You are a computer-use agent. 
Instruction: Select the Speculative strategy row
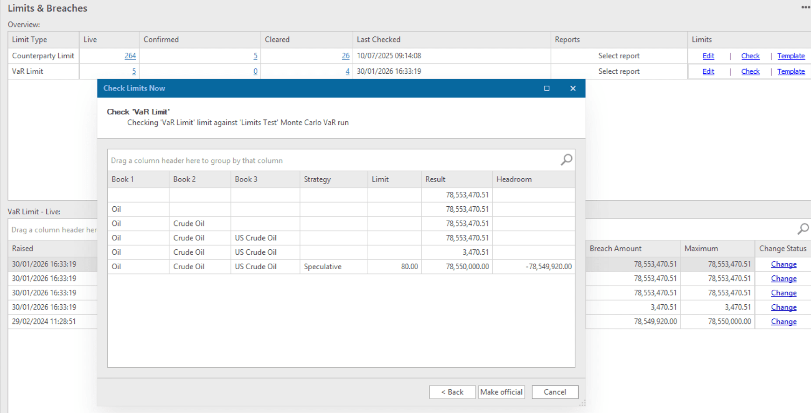tap(322, 266)
